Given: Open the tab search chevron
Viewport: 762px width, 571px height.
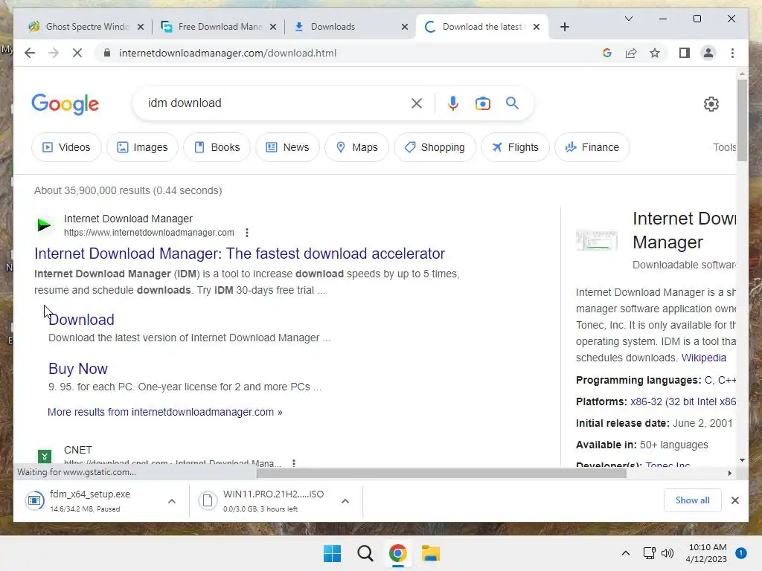Looking at the screenshot, I should click(628, 19).
